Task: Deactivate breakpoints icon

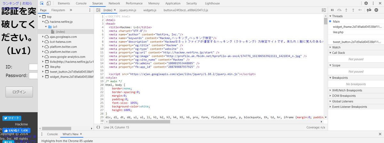Action: (x=369, y=10)
